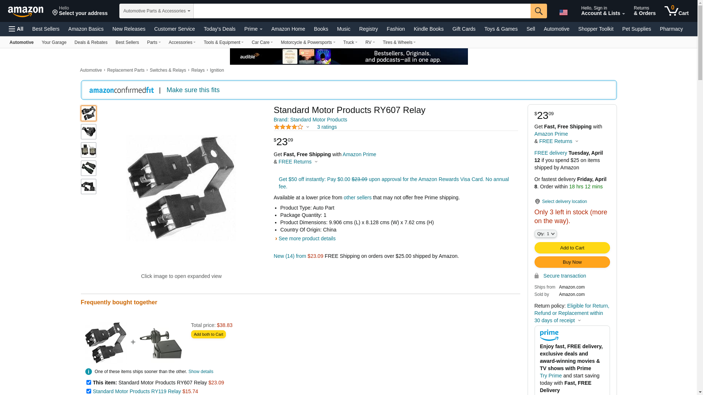The height and width of the screenshot is (395, 703).
Task: Click the Amazon logo
Action: [26, 12]
